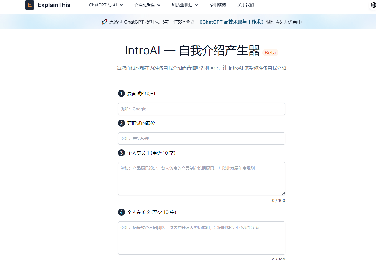Click the step 2 numbered circle icon
Screen dimensions: 376x261
tap(121, 123)
